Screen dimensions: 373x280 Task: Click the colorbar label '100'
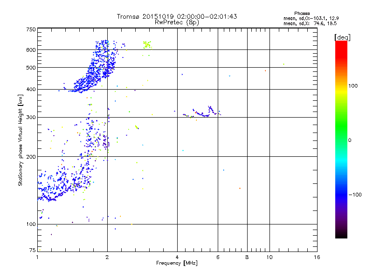tap(353, 86)
